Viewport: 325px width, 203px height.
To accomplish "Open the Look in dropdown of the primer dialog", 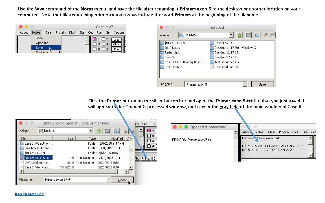I will pyautogui.click(x=90, y=131).
